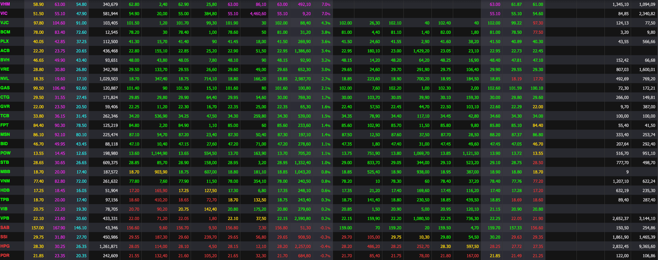Select the 1,345,10 value in VHM row

click(x=620, y=4)
